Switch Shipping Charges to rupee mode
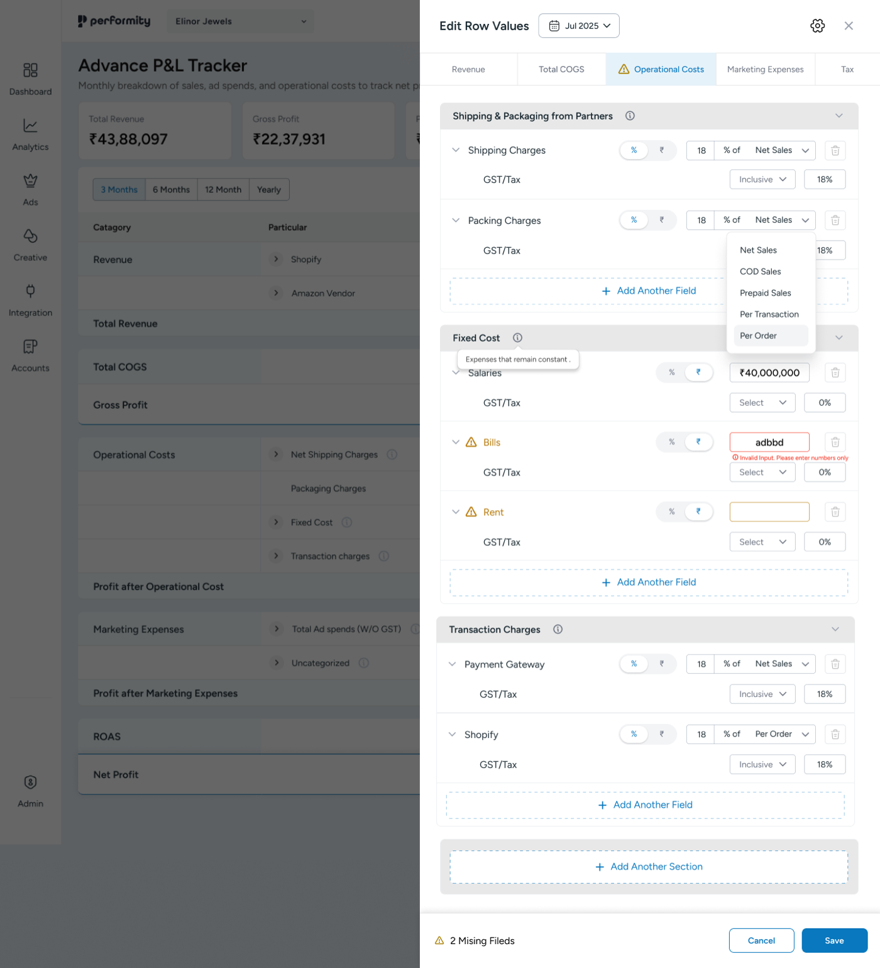 click(661, 150)
